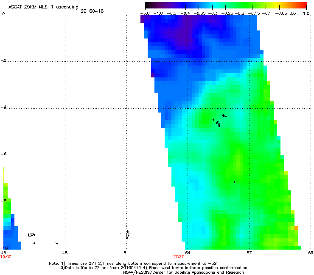This screenshot has width=314, height=275.
Task: Click the -0.25 color scale label
Action: (x=227, y=14)
